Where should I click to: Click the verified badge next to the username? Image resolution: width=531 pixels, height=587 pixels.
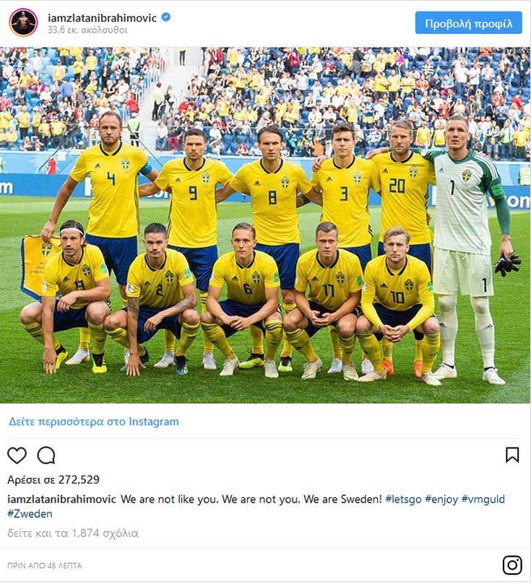(165, 17)
